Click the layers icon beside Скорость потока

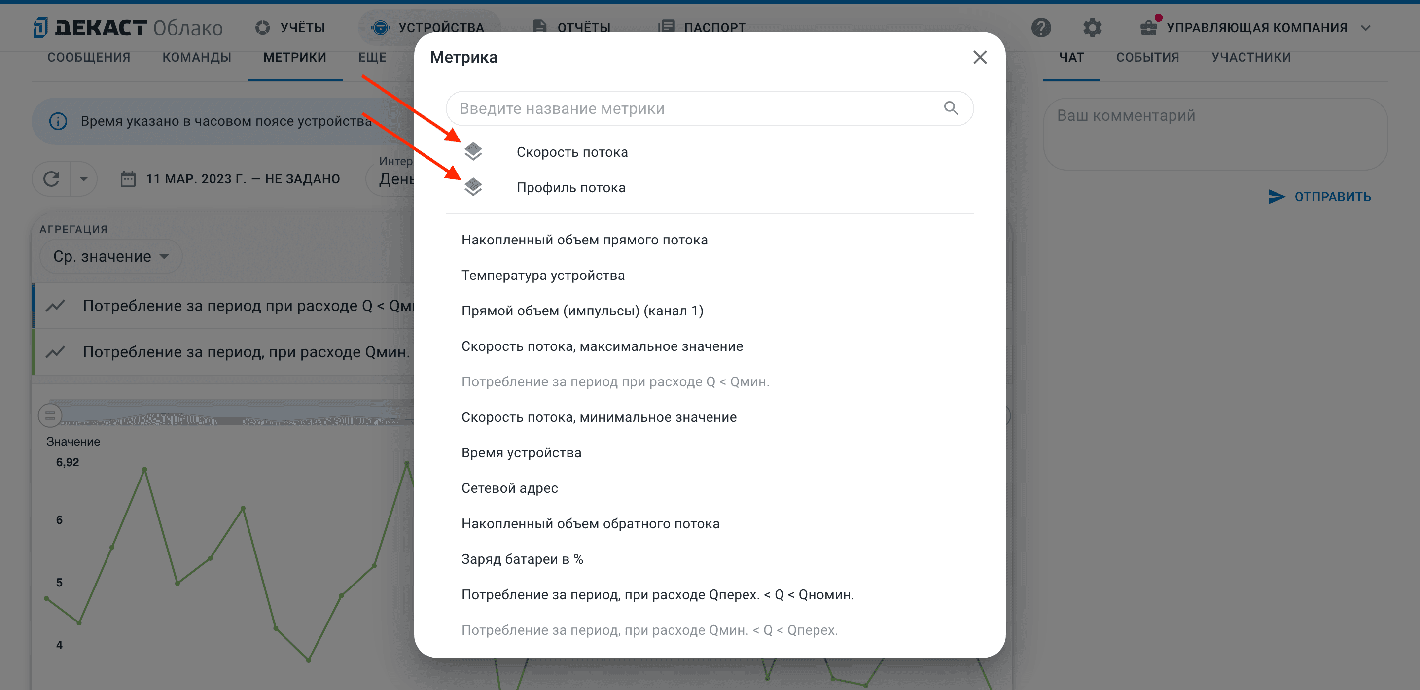coord(473,152)
